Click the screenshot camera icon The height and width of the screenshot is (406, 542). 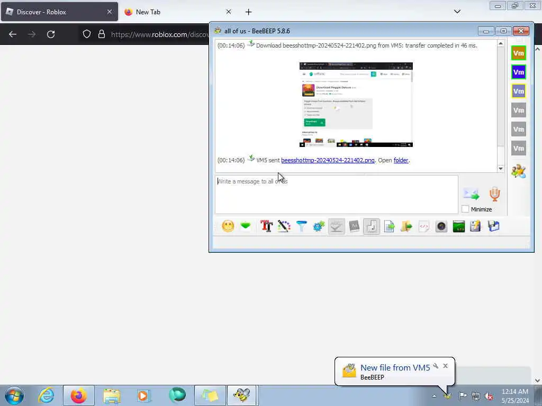pyautogui.click(x=441, y=226)
